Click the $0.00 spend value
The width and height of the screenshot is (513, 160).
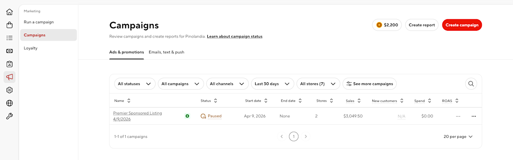(x=427, y=116)
